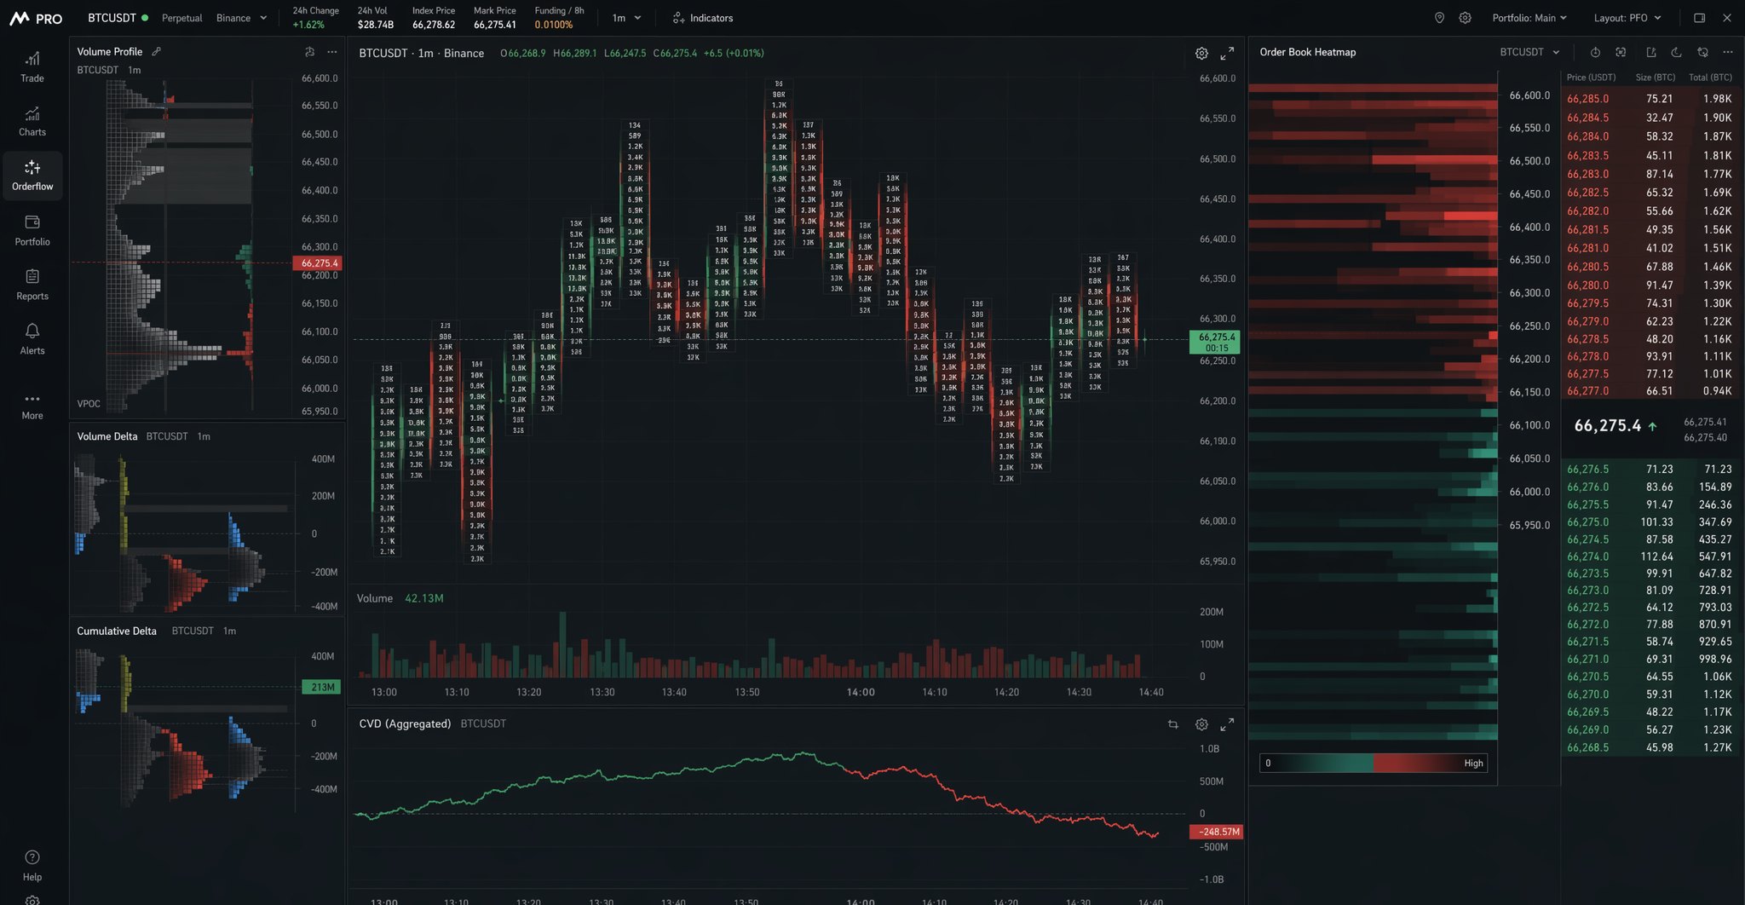This screenshot has width=1745, height=905.
Task: Open the 1m timeframe dropdown
Action: [x=626, y=18]
